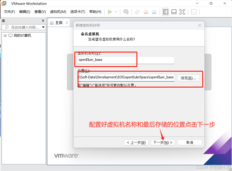Minimize the VMware Workstation window
This screenshot has height=171, width=232.
[x=197, y=3]
